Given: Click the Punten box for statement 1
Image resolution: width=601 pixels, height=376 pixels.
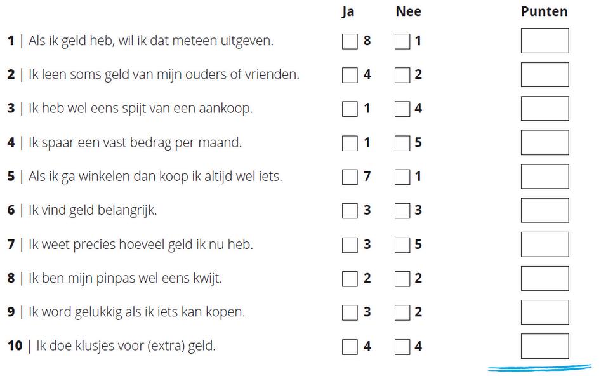Looking at the screenshot, I should (x=545, y=41).
